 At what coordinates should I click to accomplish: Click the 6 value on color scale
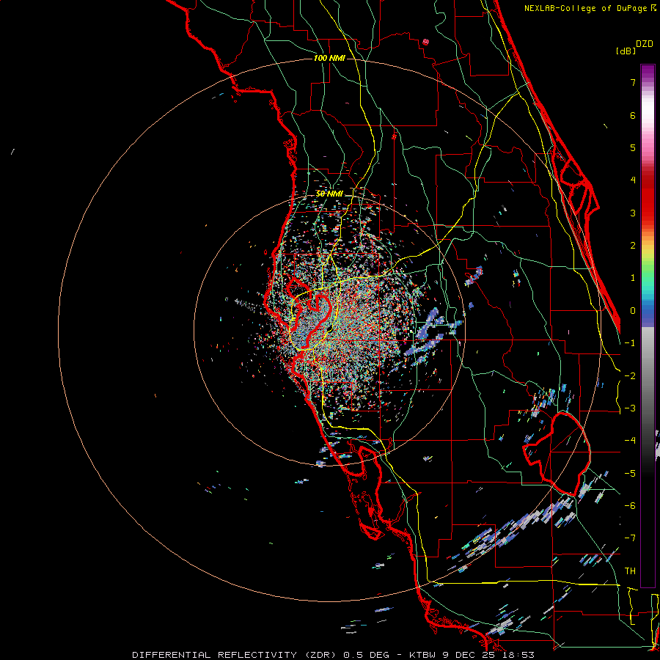pyautogui.click(x=633, y=115)
